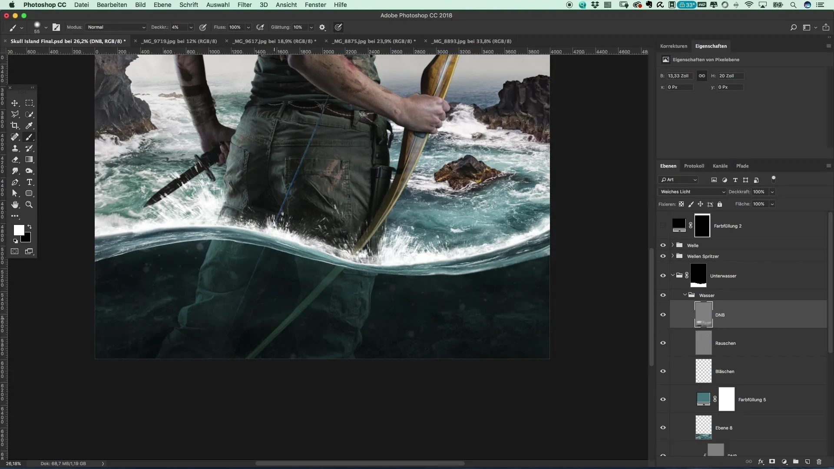Hide the DNB layer
This screenshot has width=834, height=469.
[x=663, y=315]
